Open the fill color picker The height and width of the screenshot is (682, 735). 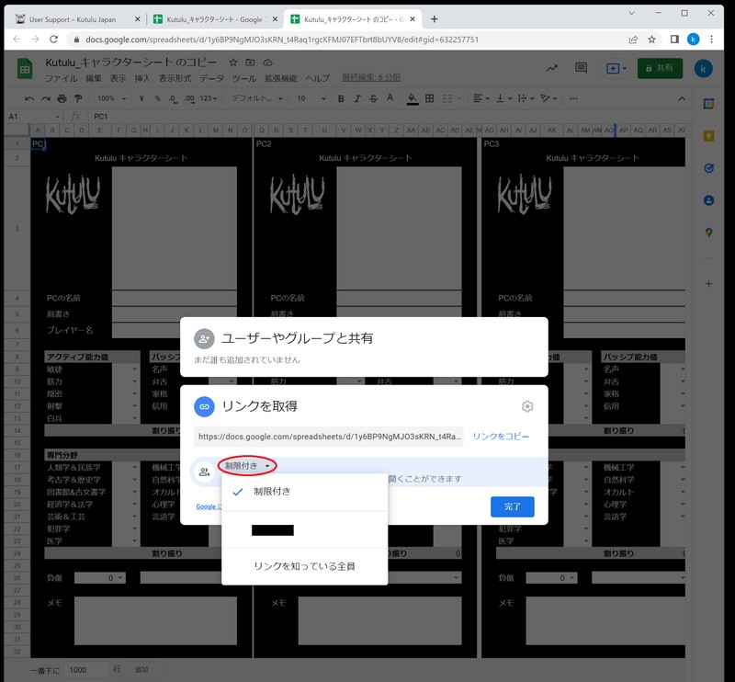pos(412,98)
